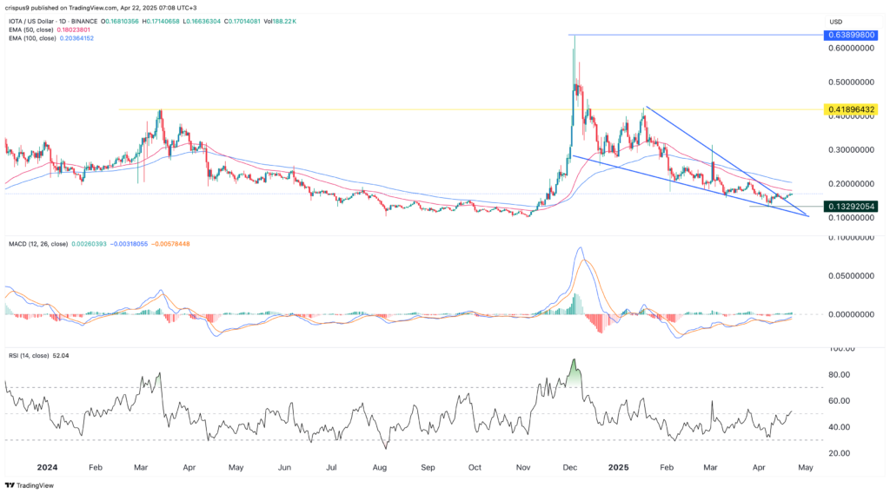Click the dark 0.13292054 price label

(851, 207)
